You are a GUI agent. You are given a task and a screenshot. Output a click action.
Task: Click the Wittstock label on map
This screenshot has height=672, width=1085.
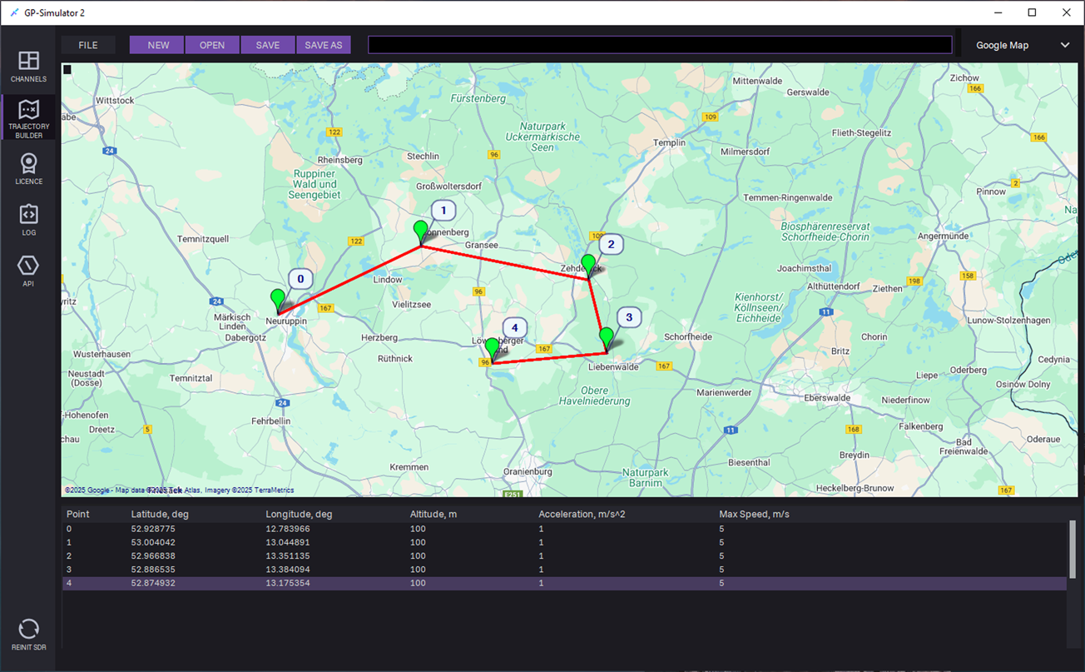(x=115, y=100)
